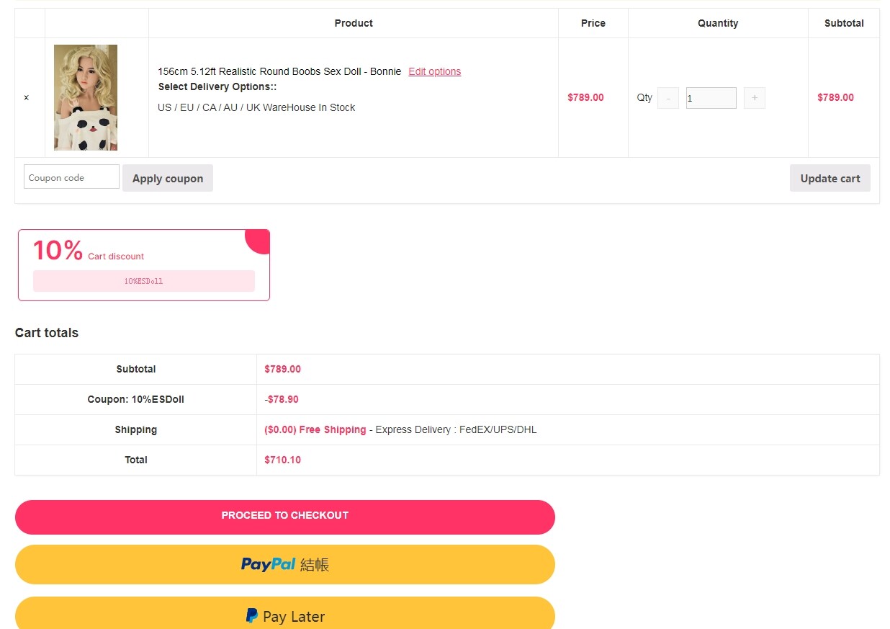Select the Product column header
The height and width of the screenshot is (629, 890).
354,23
